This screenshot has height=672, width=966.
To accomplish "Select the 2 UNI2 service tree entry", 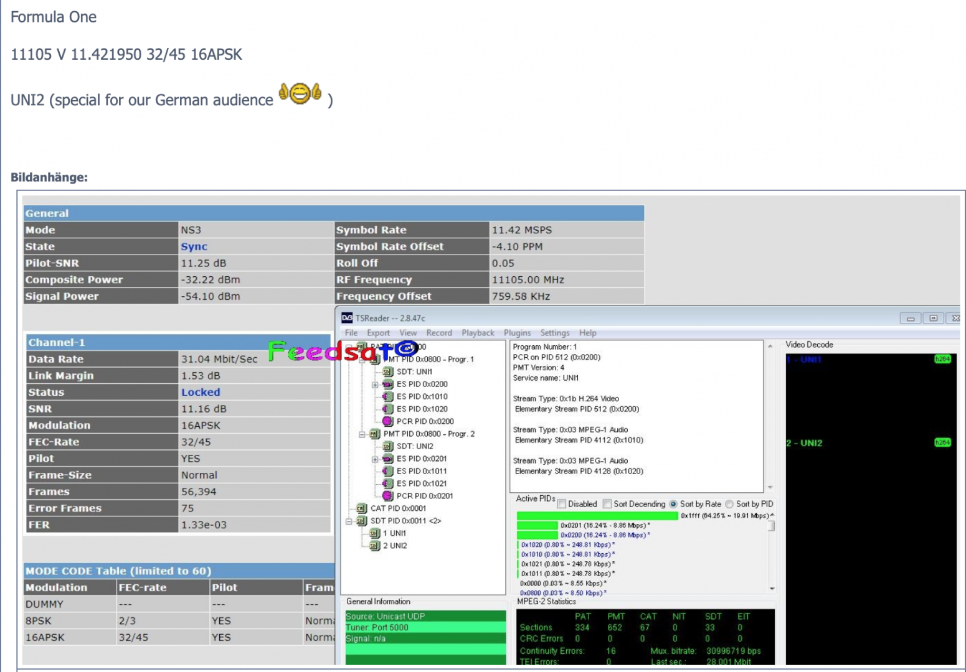I will [x=395, y=546].
